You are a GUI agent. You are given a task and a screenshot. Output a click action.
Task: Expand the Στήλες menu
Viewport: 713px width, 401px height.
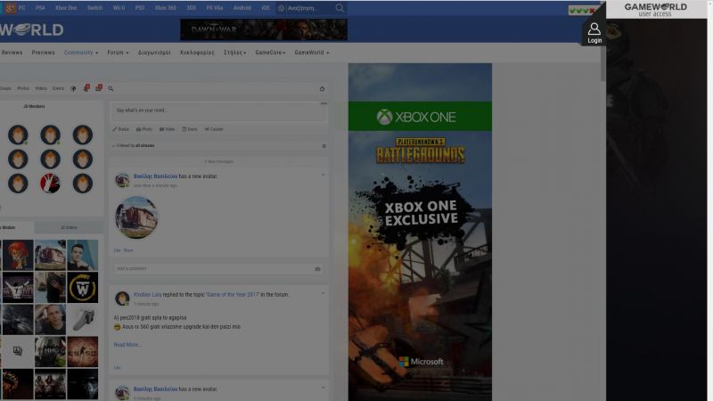click(234, 53)
